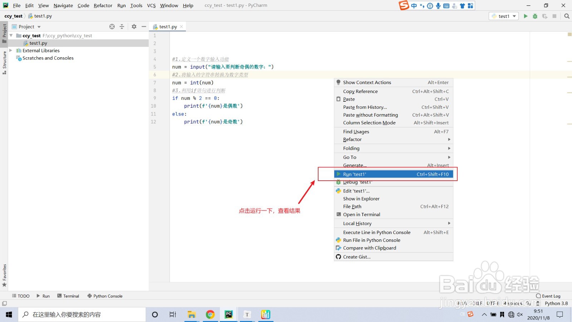
Task: Close the test1.py editor tab
Action: (x=182, y=26)
